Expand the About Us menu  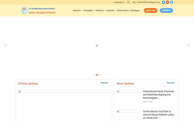(x=78, y=10)
